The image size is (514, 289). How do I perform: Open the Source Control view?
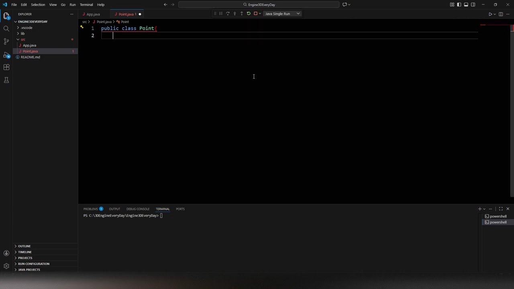coord(6,41)
